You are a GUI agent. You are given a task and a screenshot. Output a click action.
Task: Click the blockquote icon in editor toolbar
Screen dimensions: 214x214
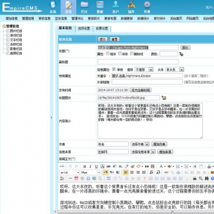[147, 167]
